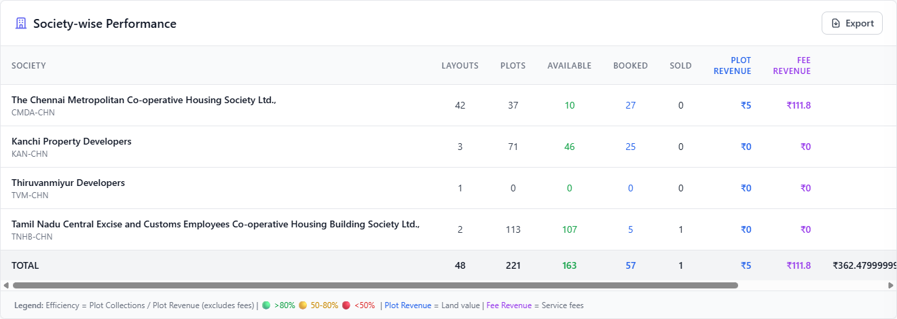Click the red <50% legend dot
This screenshot has height=319, width=897.
[346, 305]
